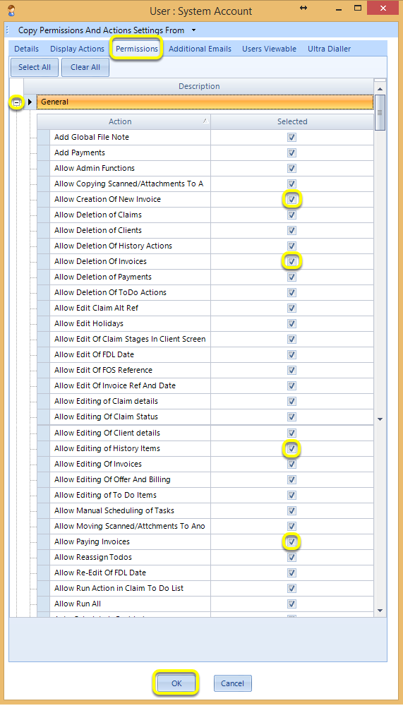Uncheck Allow Deletion of Clients
The height and width of the screenshot is (713, 403).
tap(292, 231)
